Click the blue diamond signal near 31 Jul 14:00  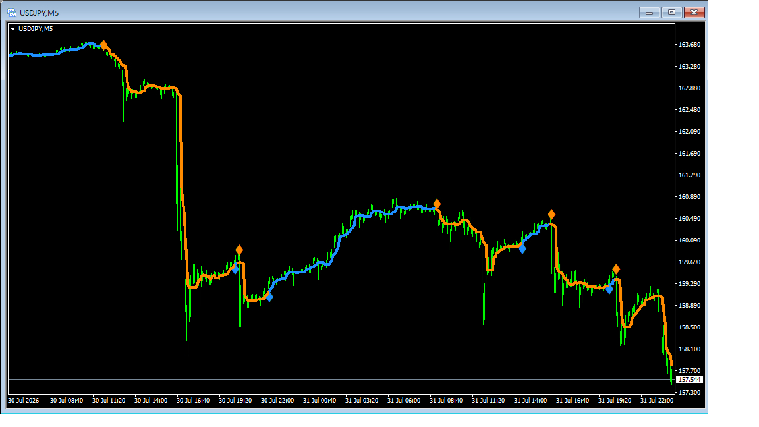[x=522, y=249]
